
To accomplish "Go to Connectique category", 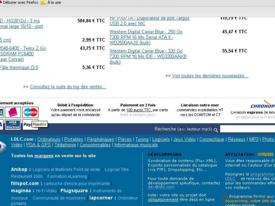I will (x=212, y=139).
